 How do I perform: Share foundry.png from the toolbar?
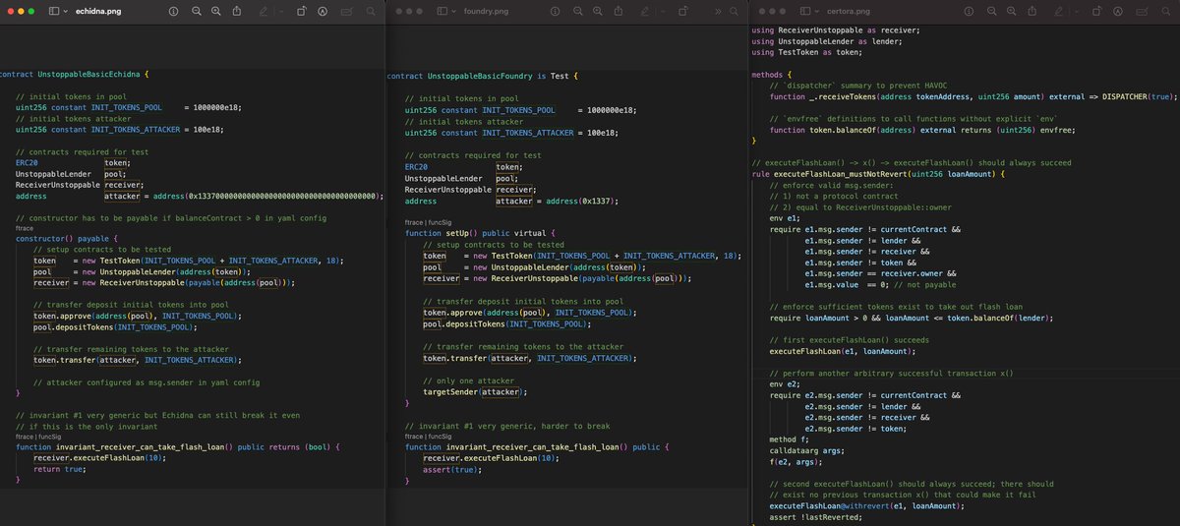coord(618,12)
